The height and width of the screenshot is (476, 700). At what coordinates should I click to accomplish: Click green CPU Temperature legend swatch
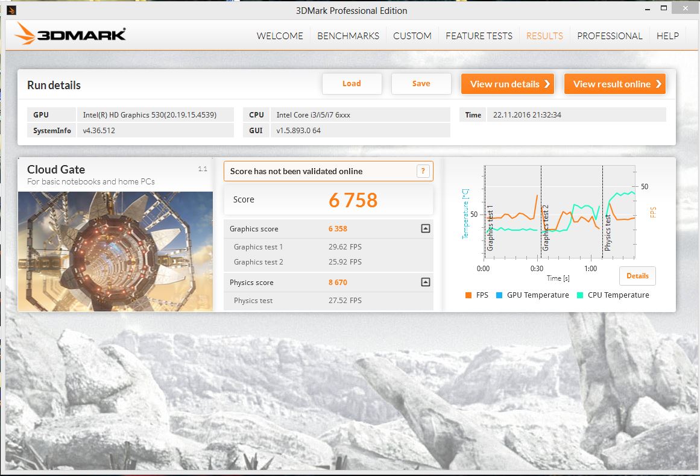click(x=580, y=295)
